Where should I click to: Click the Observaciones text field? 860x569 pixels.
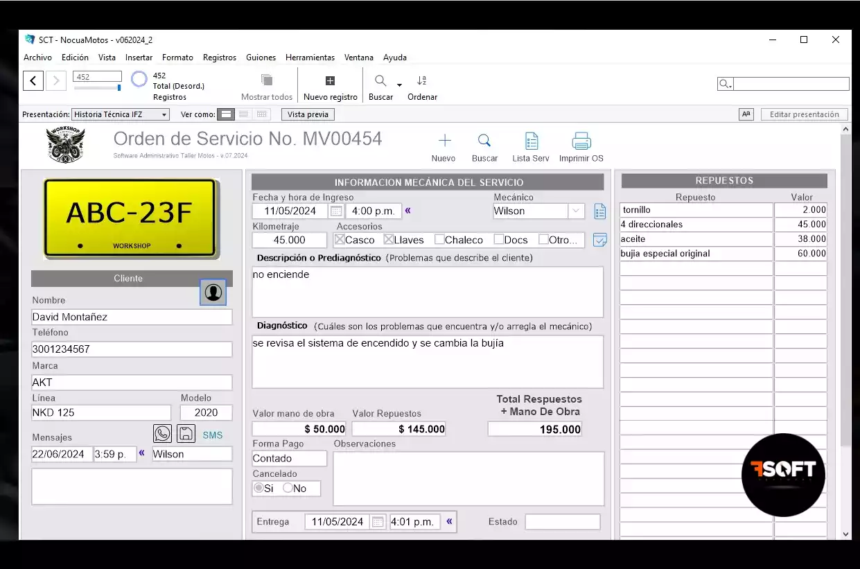pos(468,478)
